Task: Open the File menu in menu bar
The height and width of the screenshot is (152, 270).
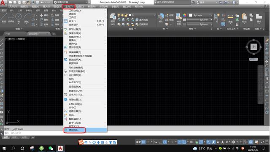Action: point(13,7)
